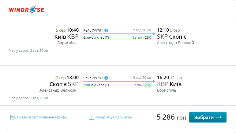Click the fare rules document icon
Viewport: 236px width, 133px height.
13,117
